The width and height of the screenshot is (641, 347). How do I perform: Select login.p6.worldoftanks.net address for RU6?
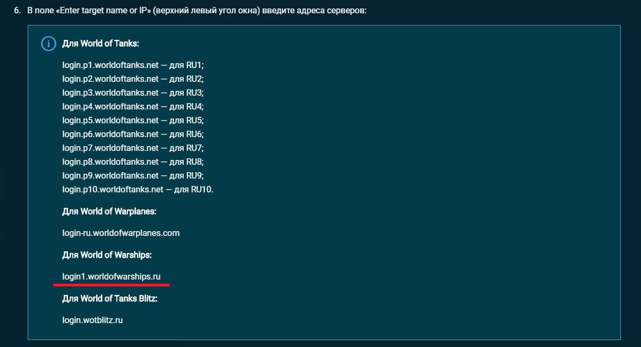point(110,134)
